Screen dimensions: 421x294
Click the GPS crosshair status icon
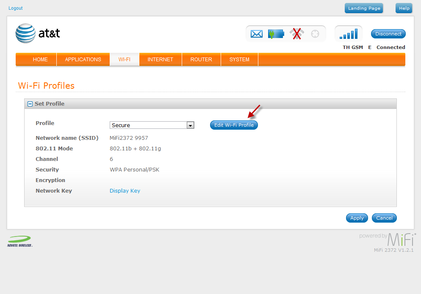click(x=315, y=34)
